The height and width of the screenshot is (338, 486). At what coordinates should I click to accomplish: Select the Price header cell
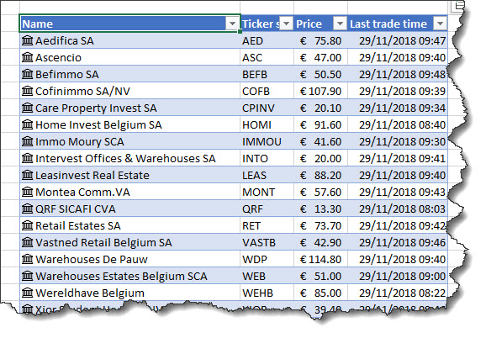click(320, 24)
